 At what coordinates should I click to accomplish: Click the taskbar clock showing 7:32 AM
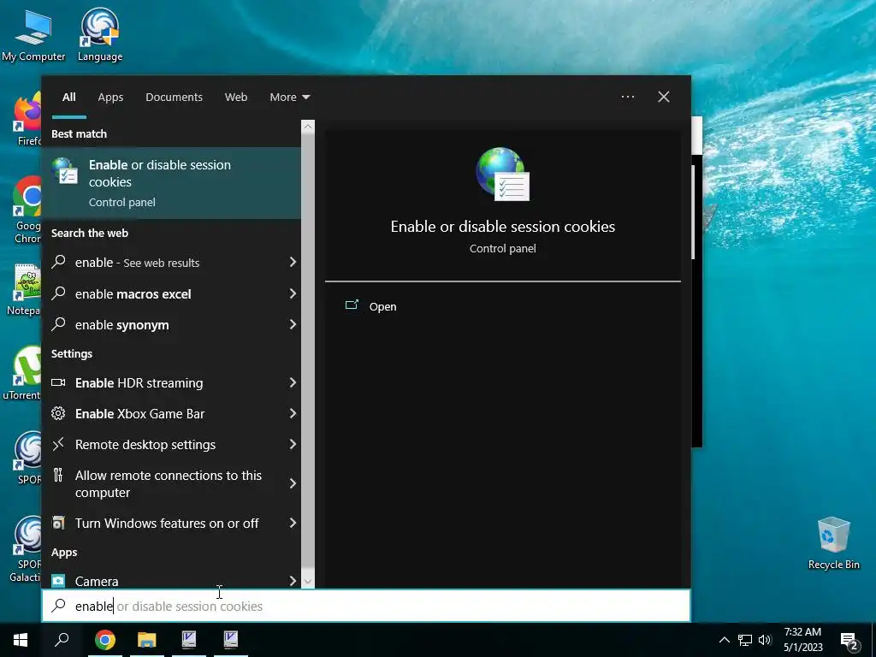point(802,640)
